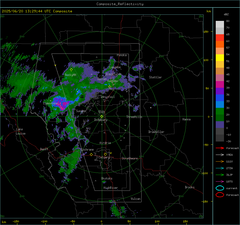This screenshot has width=240, height=225.
Task: Click the yellow diamond marker in Calgary
Action: pos(105,154)
